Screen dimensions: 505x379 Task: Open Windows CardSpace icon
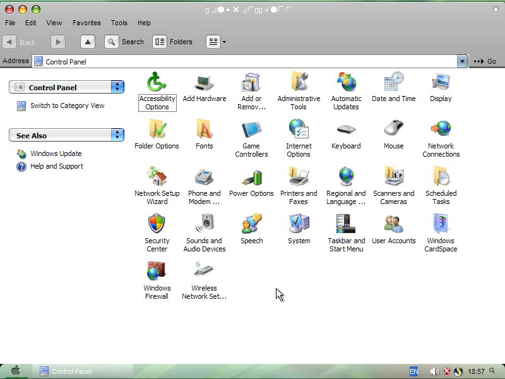(441, 233)
